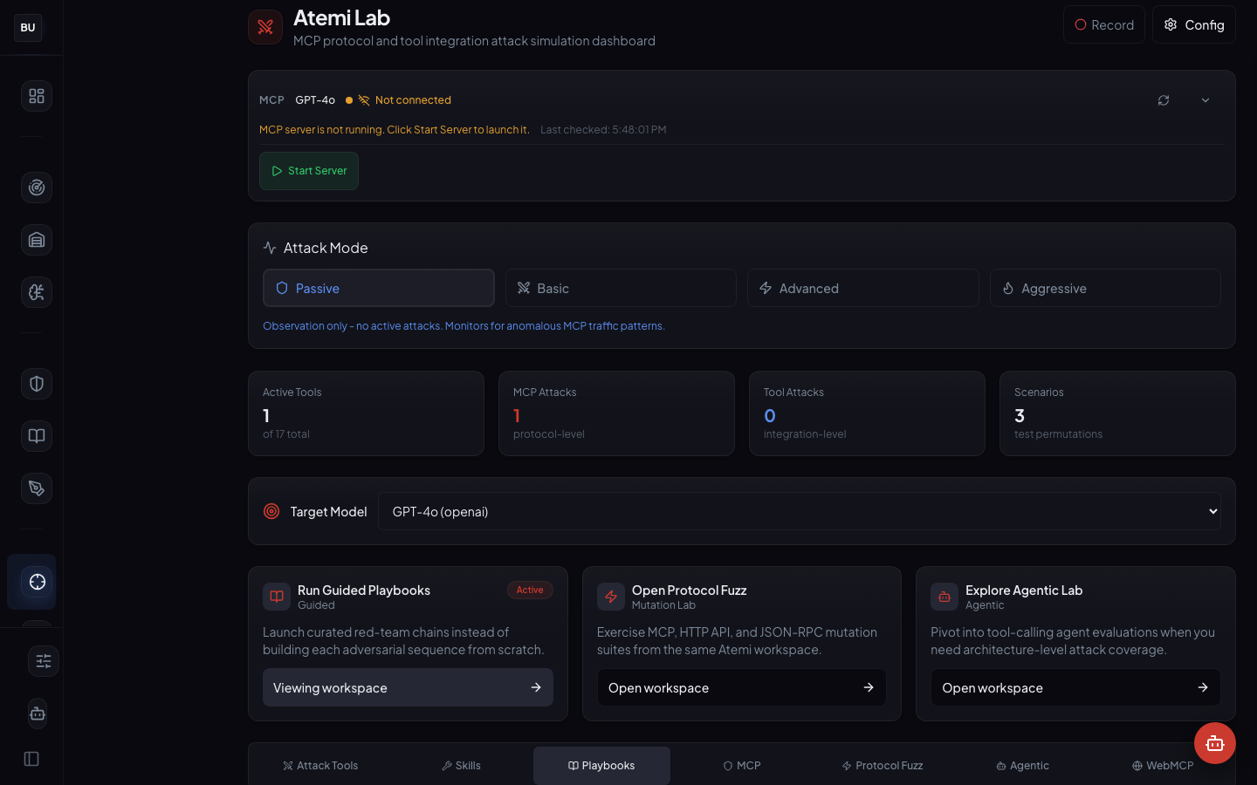Open the settings sliders icon in sidebar
Screen dimensions: 1257x785
[44, 661]
